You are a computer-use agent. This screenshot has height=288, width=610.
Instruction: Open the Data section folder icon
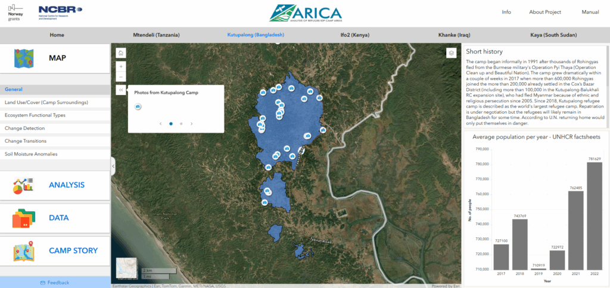tap(23, 218)
